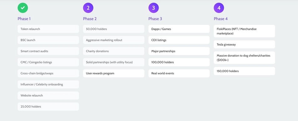Image resolution: width=298 pixels, height=121 pixels.
Task: Open the Phase 3 heading
Action: [155, 19]
